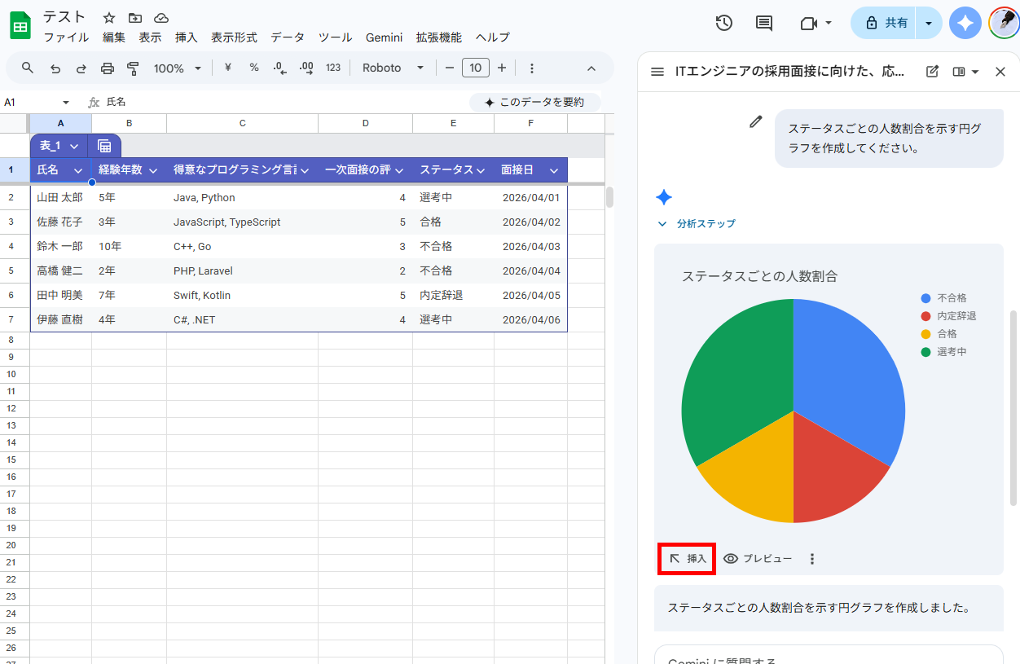The height and width of the screenshot is (664, 1020).
Task: Select the paint format roller icon
Action: pos(134,68)
